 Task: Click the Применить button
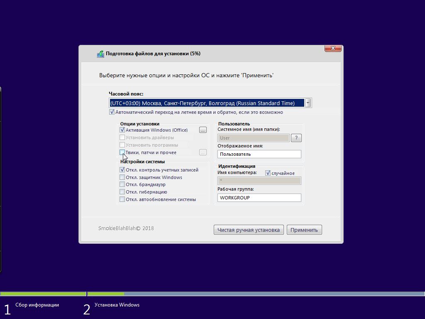pyautogui.click(x=304, y=230)
